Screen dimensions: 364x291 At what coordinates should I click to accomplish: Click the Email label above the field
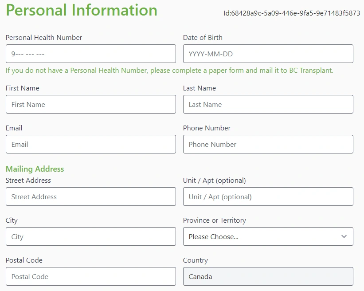click(14, 128)
